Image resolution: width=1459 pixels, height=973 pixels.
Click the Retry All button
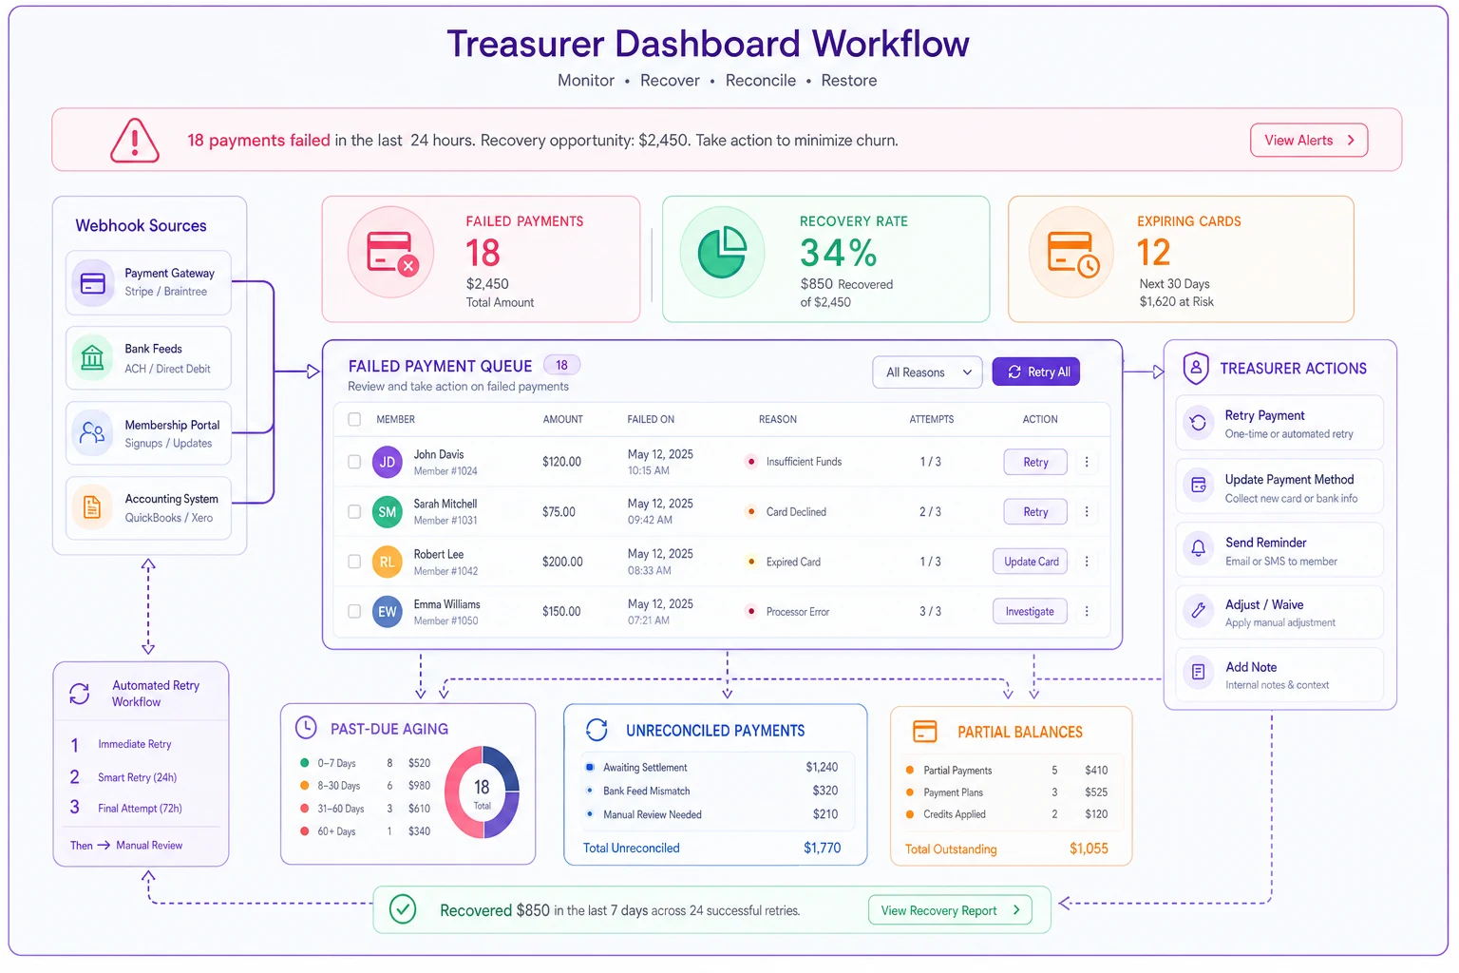[x=1036, y=372]
